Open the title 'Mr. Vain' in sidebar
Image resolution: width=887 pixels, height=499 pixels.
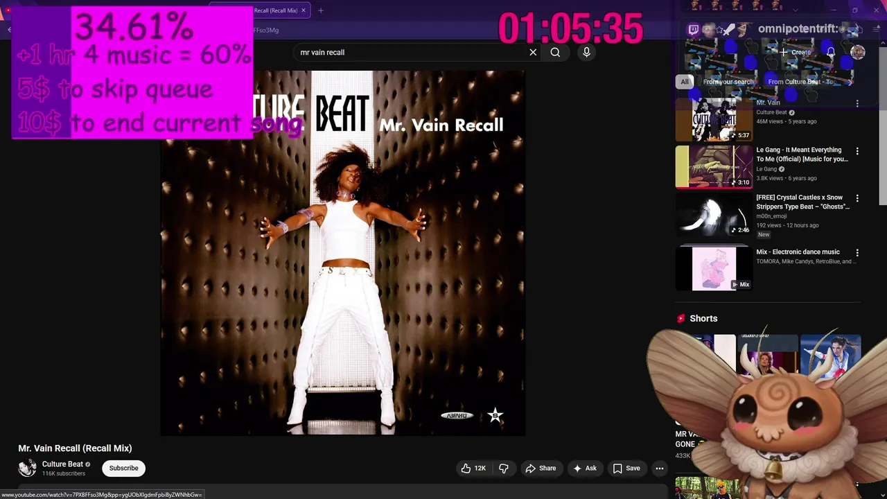click(x=768, y=103)
